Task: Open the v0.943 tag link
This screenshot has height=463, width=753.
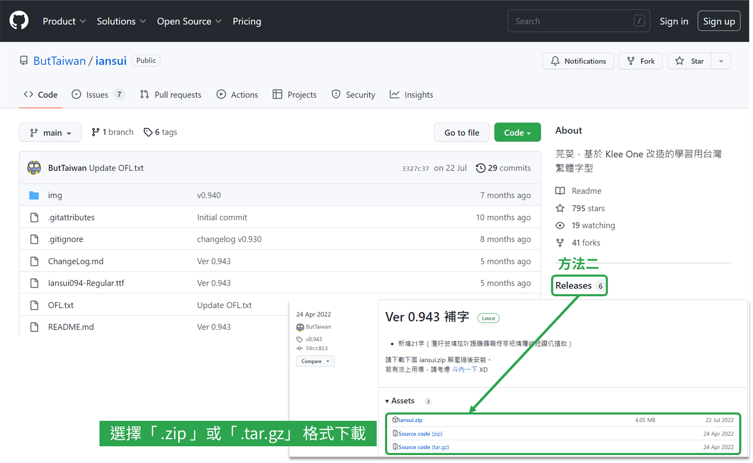Action: point(314,339)
